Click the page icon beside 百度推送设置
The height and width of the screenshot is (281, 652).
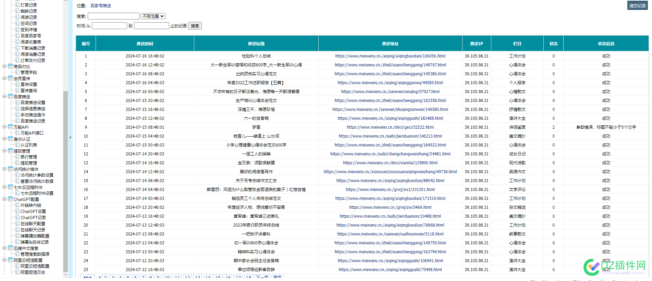click(x=17, y=102)
